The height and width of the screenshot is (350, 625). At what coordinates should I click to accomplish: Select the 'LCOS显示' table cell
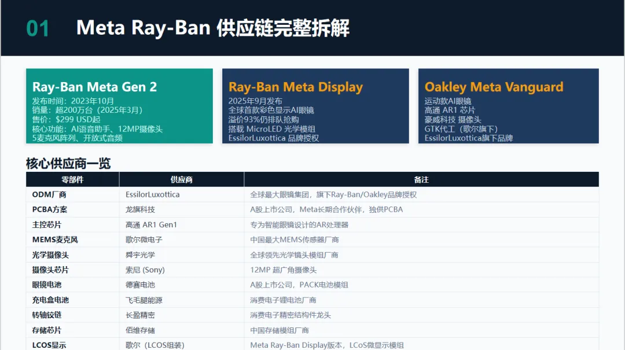[72, 344]
